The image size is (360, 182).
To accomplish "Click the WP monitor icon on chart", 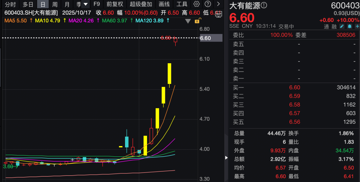I will click(x=218, y=14).
